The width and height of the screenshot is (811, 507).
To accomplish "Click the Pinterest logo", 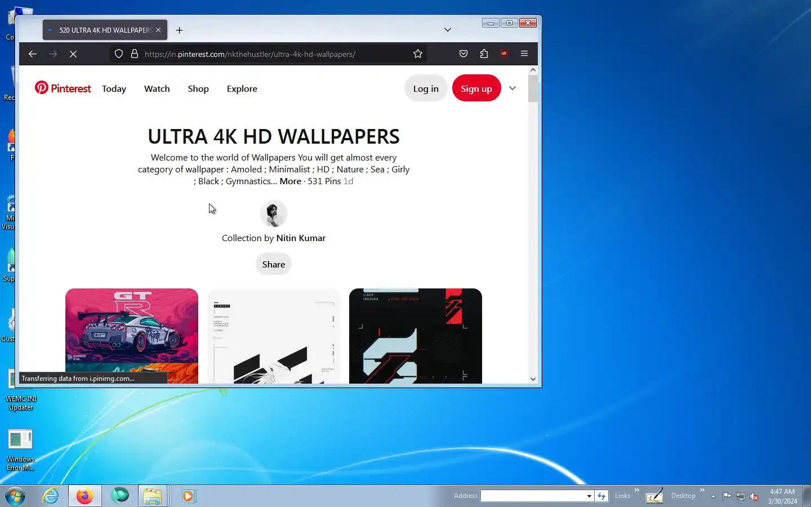I will point(63,88).
